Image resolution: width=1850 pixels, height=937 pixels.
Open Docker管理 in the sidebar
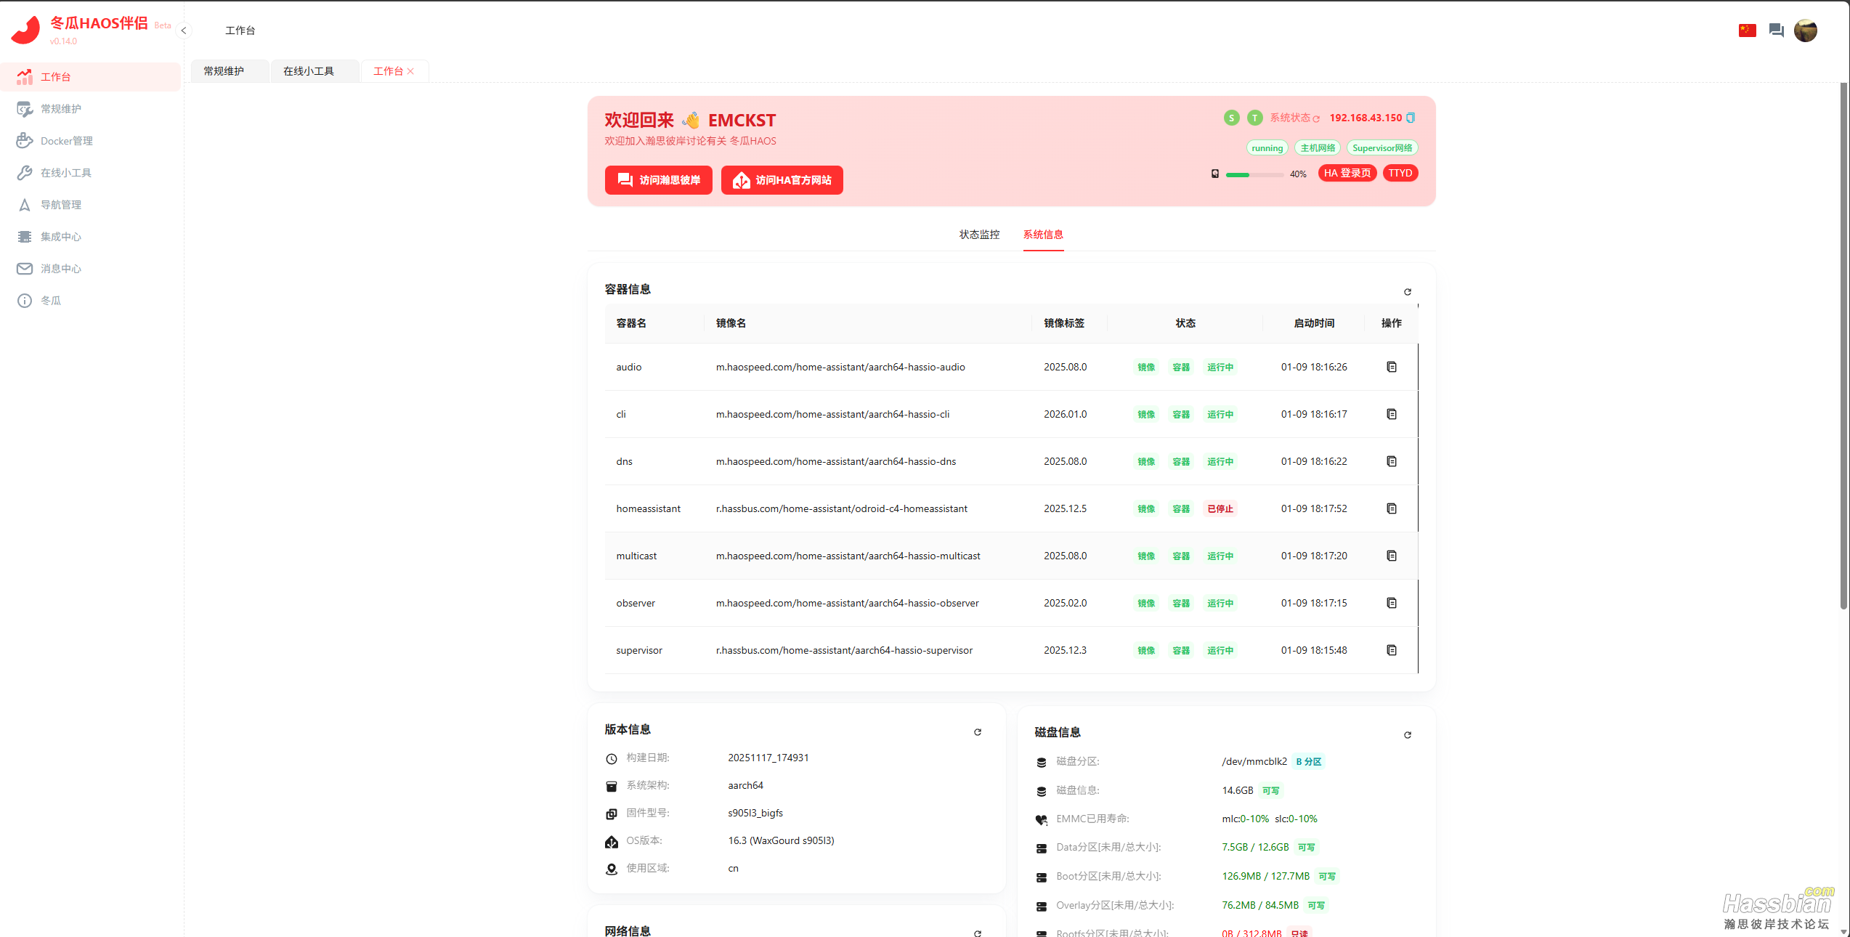pyautogui.click(x=66, y=141)
